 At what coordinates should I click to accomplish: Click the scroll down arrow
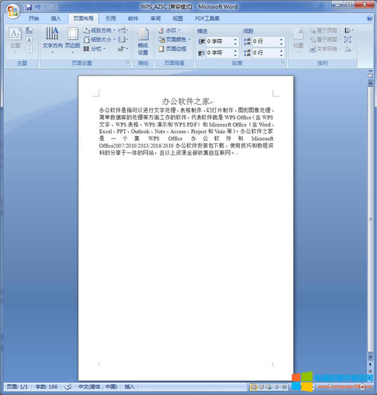370,357
